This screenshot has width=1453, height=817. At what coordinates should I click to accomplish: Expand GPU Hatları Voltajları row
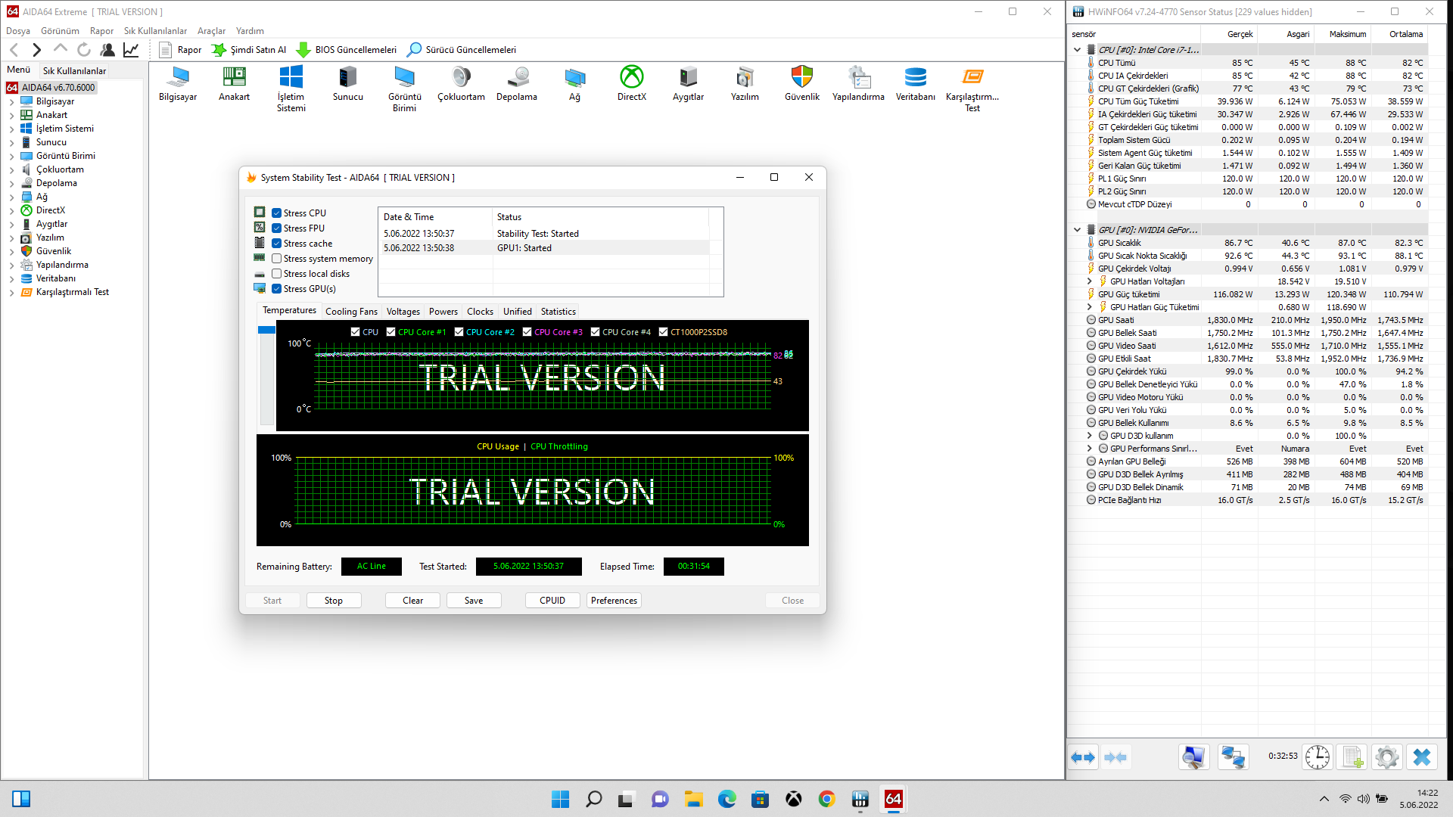[x=1090, y=281]
